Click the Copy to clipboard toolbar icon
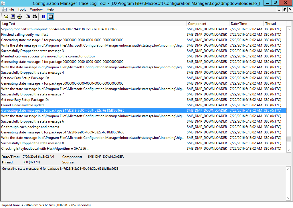The width and height of the screenshot is (293, 208). [x=28, y=17]
